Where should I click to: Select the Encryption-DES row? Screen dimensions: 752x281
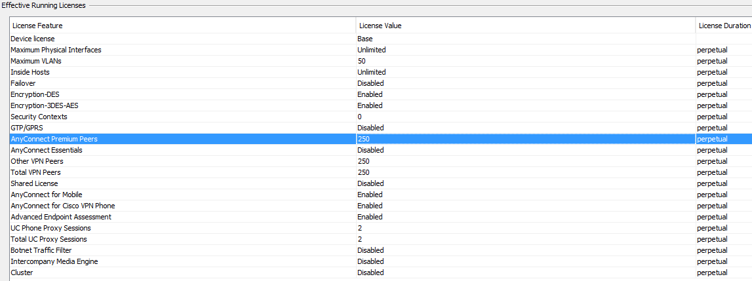(x=381, y=94)
